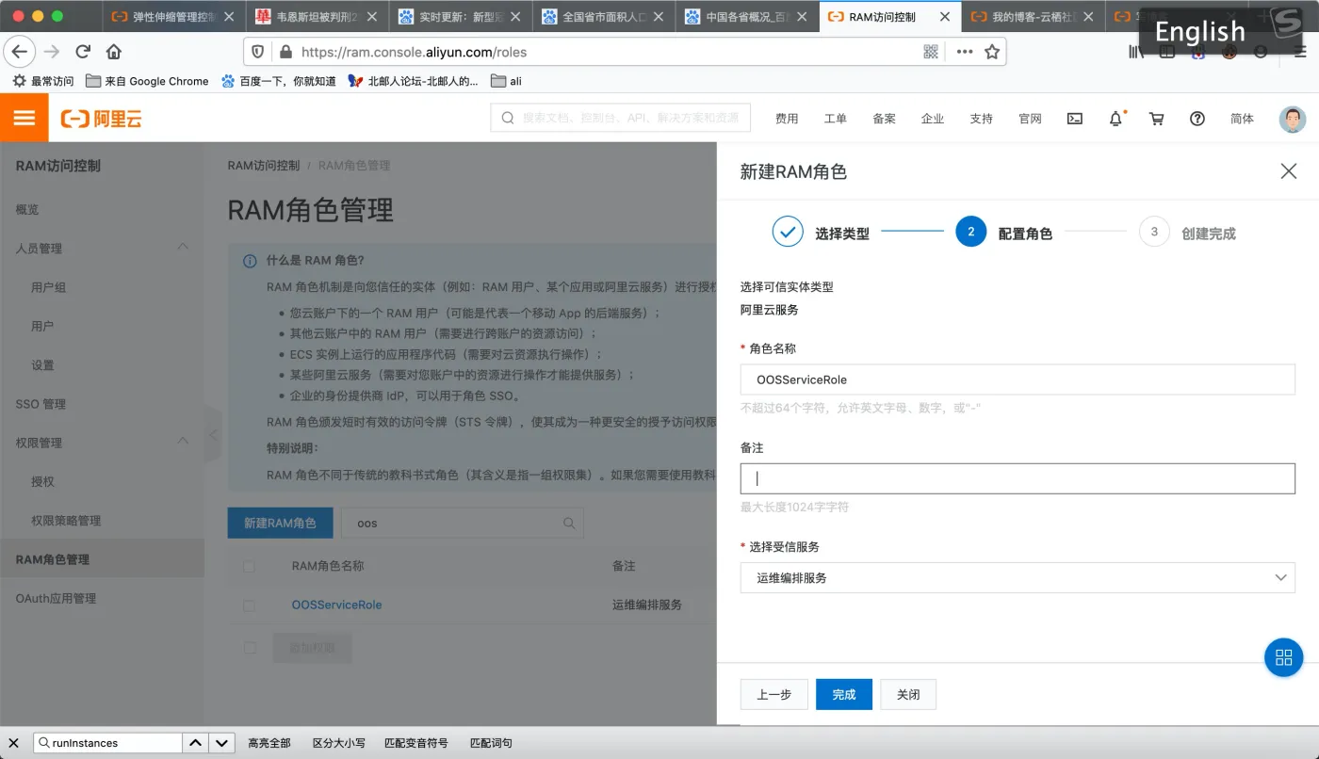Open 费用 in top navigation

(787, 119)
